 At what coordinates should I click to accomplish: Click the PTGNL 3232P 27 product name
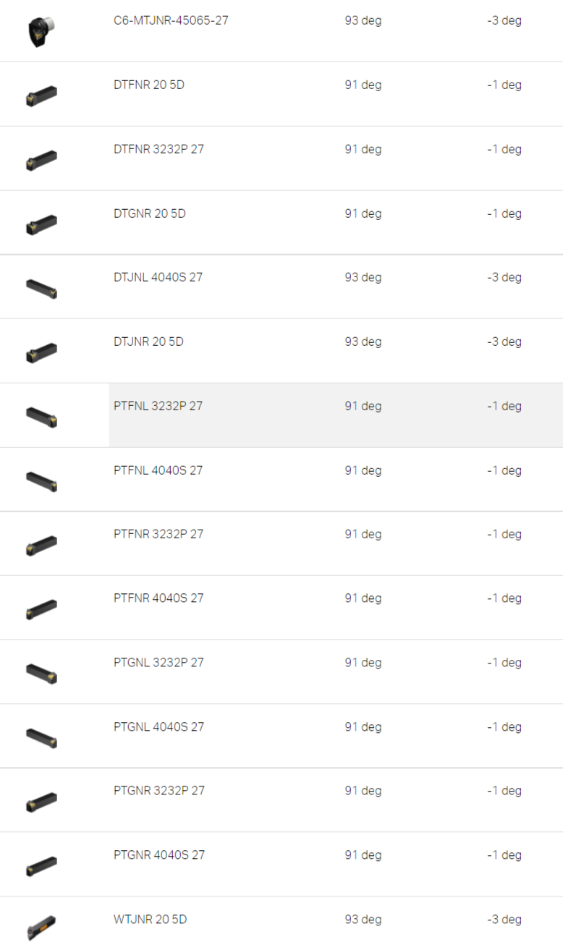tap(158, 663)
